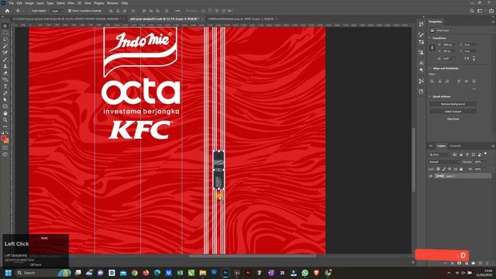Open the Windows Start button

click(9, 273)
